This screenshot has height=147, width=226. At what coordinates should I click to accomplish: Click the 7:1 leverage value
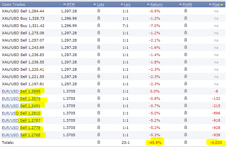(x=125, y=26)
